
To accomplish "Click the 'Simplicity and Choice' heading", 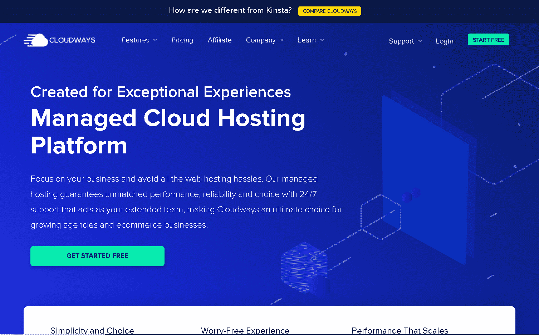I will tap(92, 331).
